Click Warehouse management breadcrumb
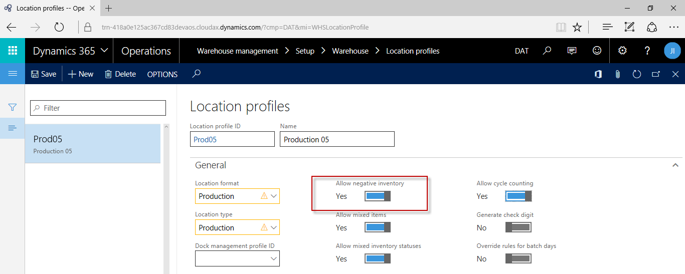 (x=238, y=51)
